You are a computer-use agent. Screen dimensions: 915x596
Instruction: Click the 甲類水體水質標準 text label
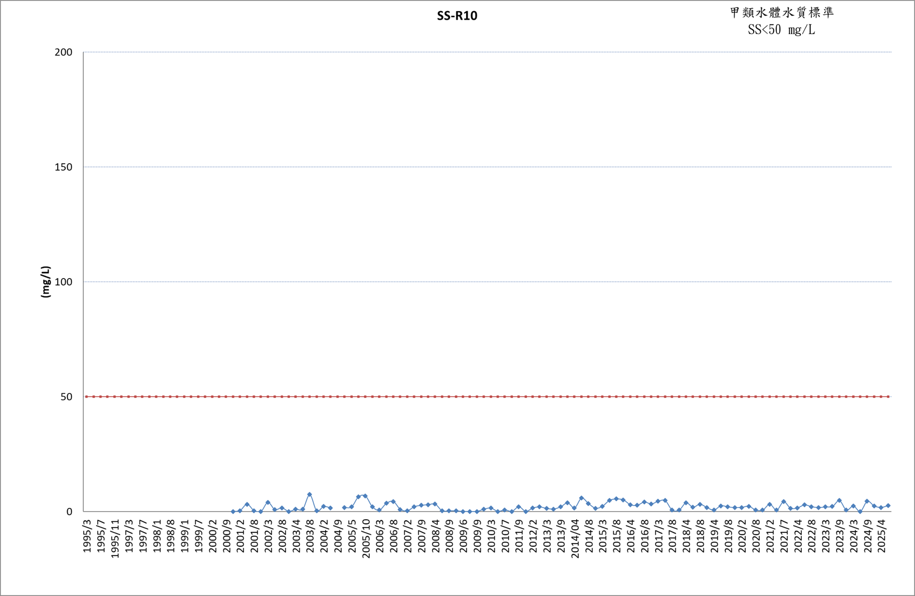click(x=782, y=13)
